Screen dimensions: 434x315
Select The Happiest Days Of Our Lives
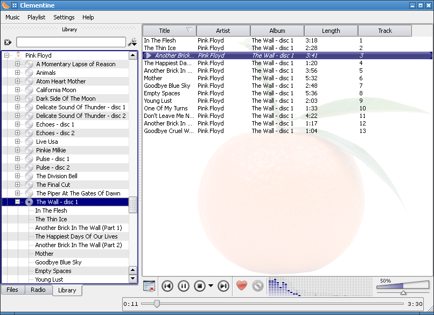(x=76, y=236)
